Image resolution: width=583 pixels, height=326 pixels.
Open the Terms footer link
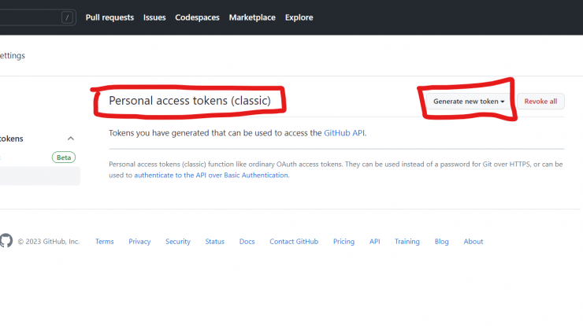105,242
